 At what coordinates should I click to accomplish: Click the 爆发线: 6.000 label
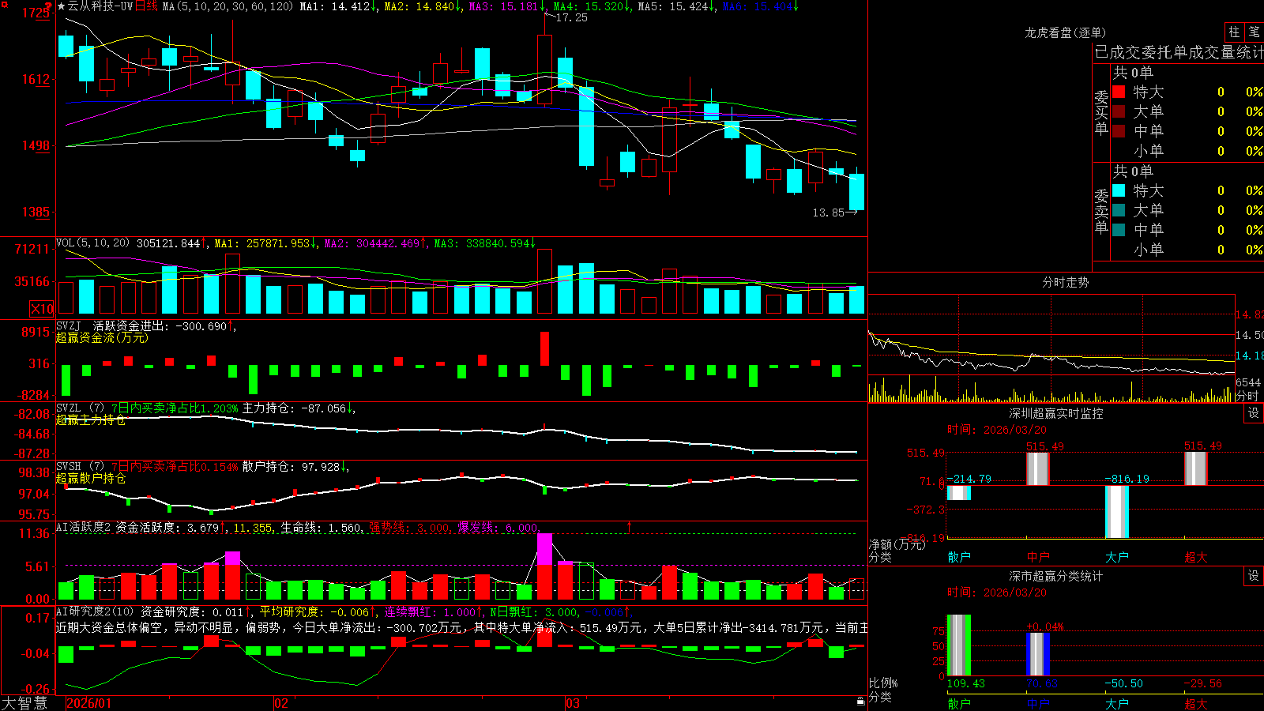point(498,528)
